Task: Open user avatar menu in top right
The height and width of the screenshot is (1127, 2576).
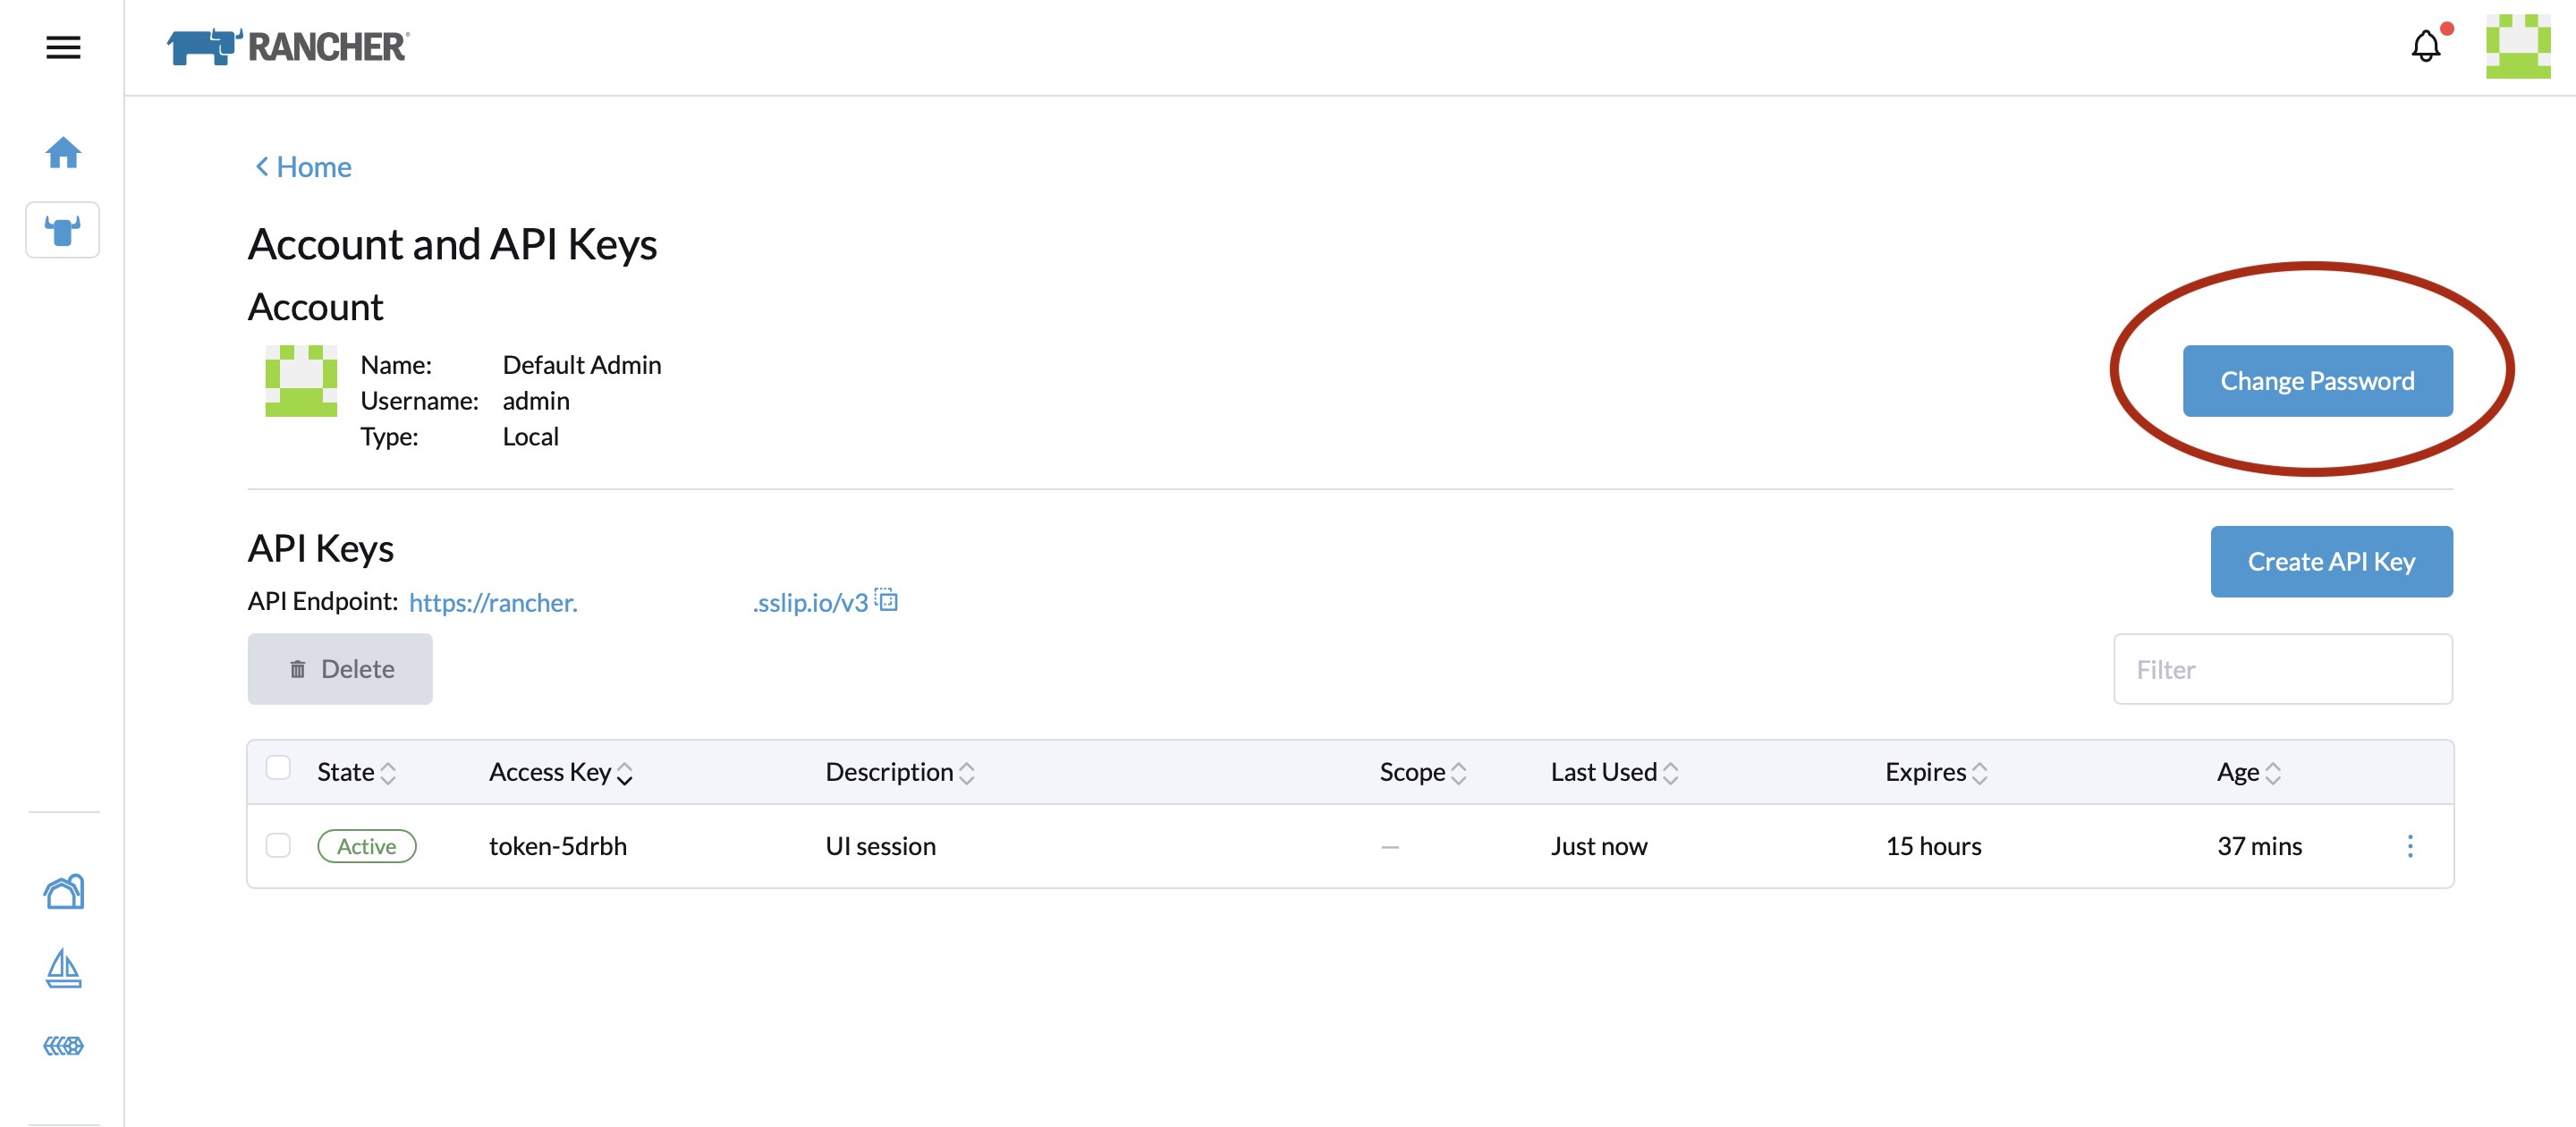Action: pos(2517,46)
